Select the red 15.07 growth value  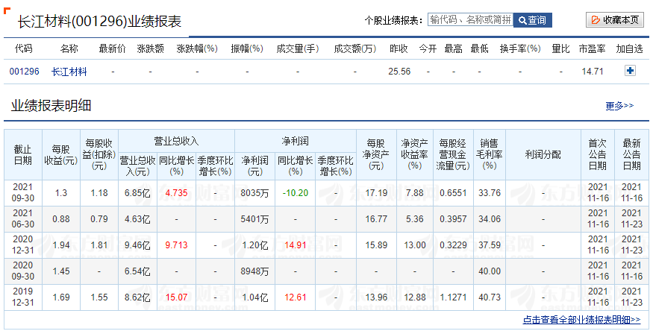pos(176,297)
